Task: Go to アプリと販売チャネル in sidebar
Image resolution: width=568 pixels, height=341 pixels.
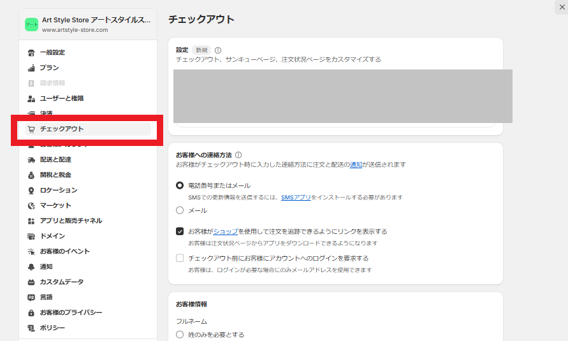Action: point(71,221)
